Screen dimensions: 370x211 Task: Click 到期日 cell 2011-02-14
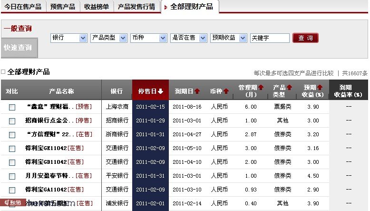pyautogui.click(x=187, y=203)
